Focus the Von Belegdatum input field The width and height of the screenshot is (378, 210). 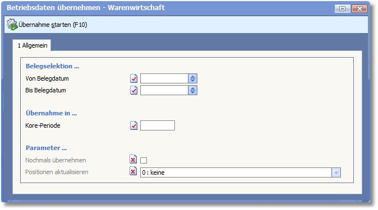(x=164, y=78)
